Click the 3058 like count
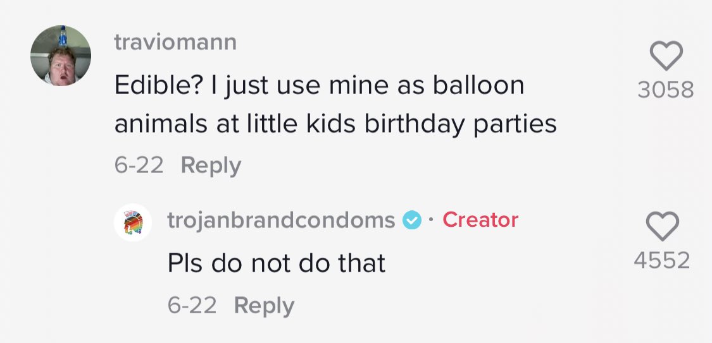The image size is (712, 343). pos(666,90)
